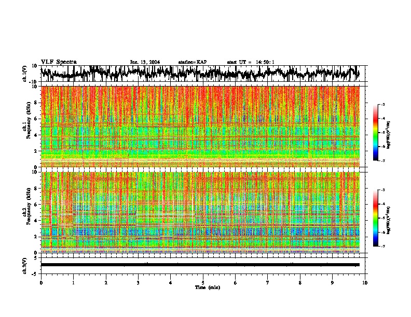The height and width of the screenshot is (317, 411).
Task: Click the color scale bar beside ch.1 spectrogram
Action: click(x=375, y=133)
